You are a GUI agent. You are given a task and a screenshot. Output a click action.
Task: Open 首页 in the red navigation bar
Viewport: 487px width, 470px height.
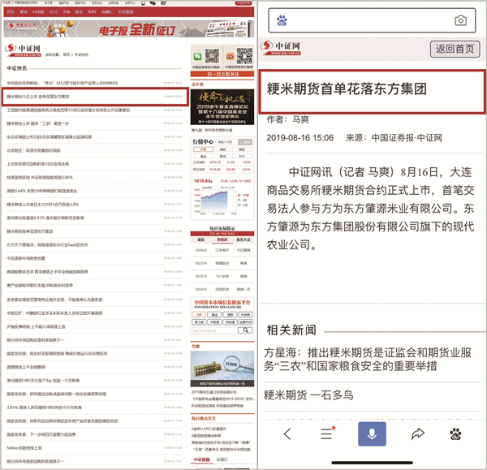[x=11, y=12]
